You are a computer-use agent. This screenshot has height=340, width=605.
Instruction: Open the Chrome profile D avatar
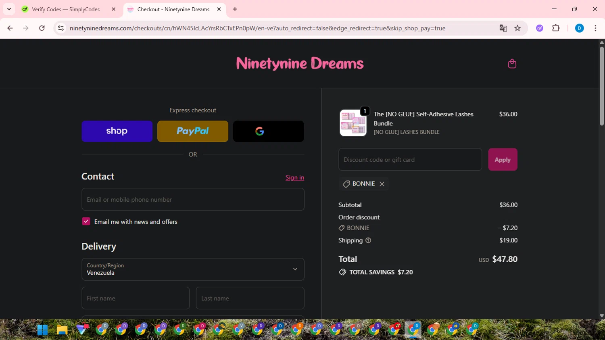[579, 28]
